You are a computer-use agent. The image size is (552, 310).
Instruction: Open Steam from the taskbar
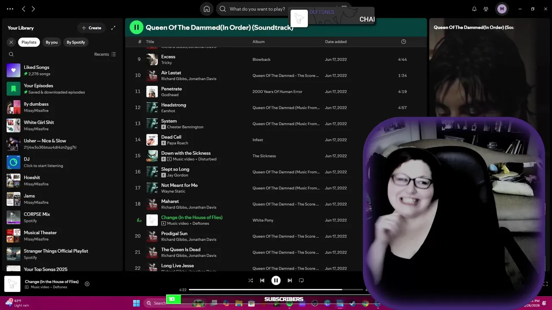(353, 303)
